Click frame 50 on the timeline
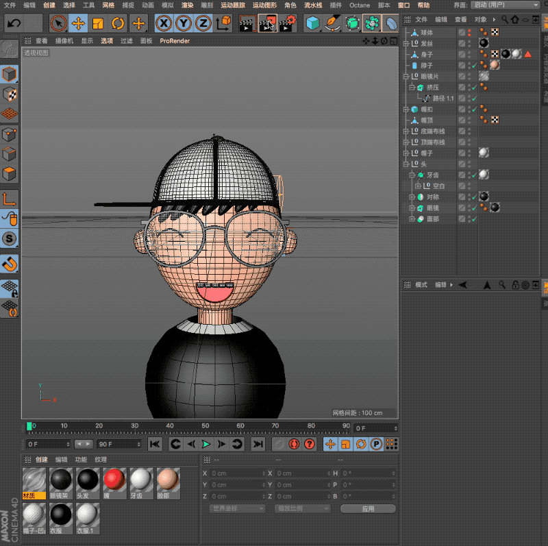 pos(205,426)
